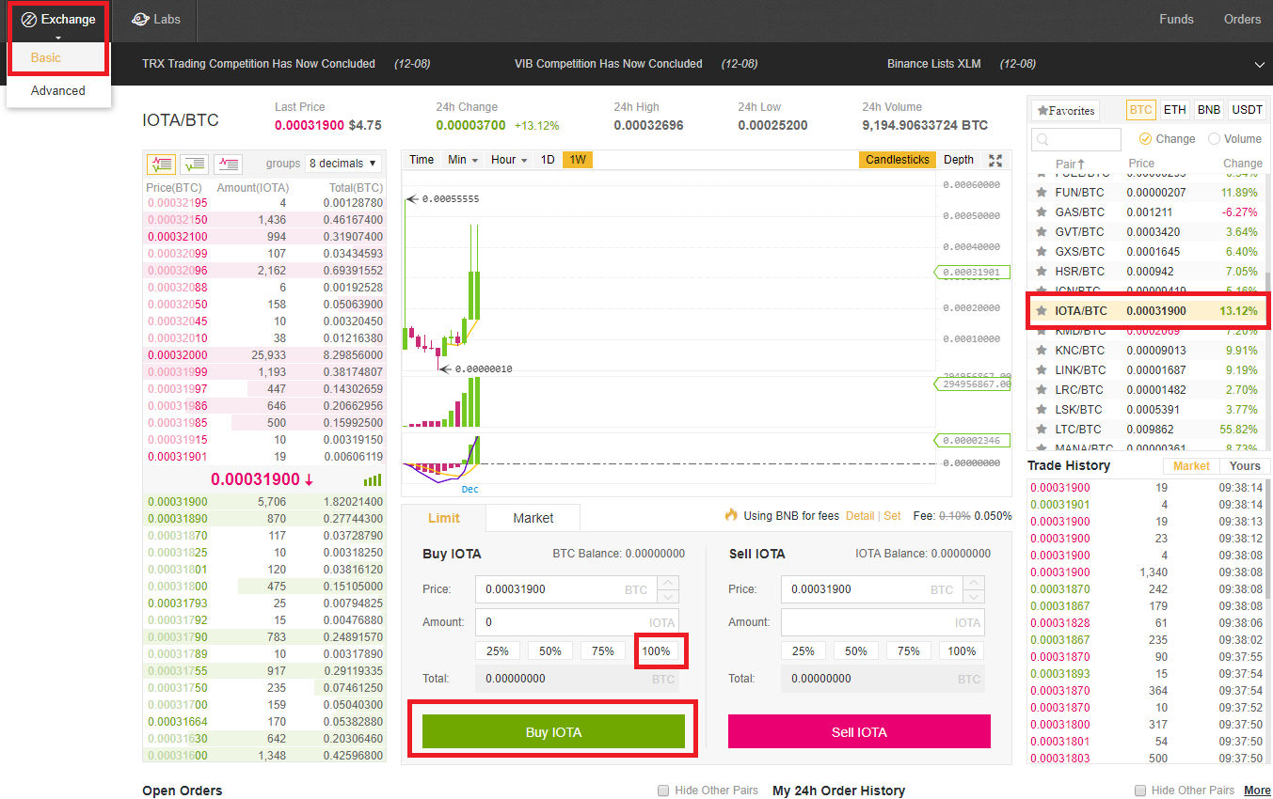
Task: Select the Change radio option
Action: pos(1145,139)
